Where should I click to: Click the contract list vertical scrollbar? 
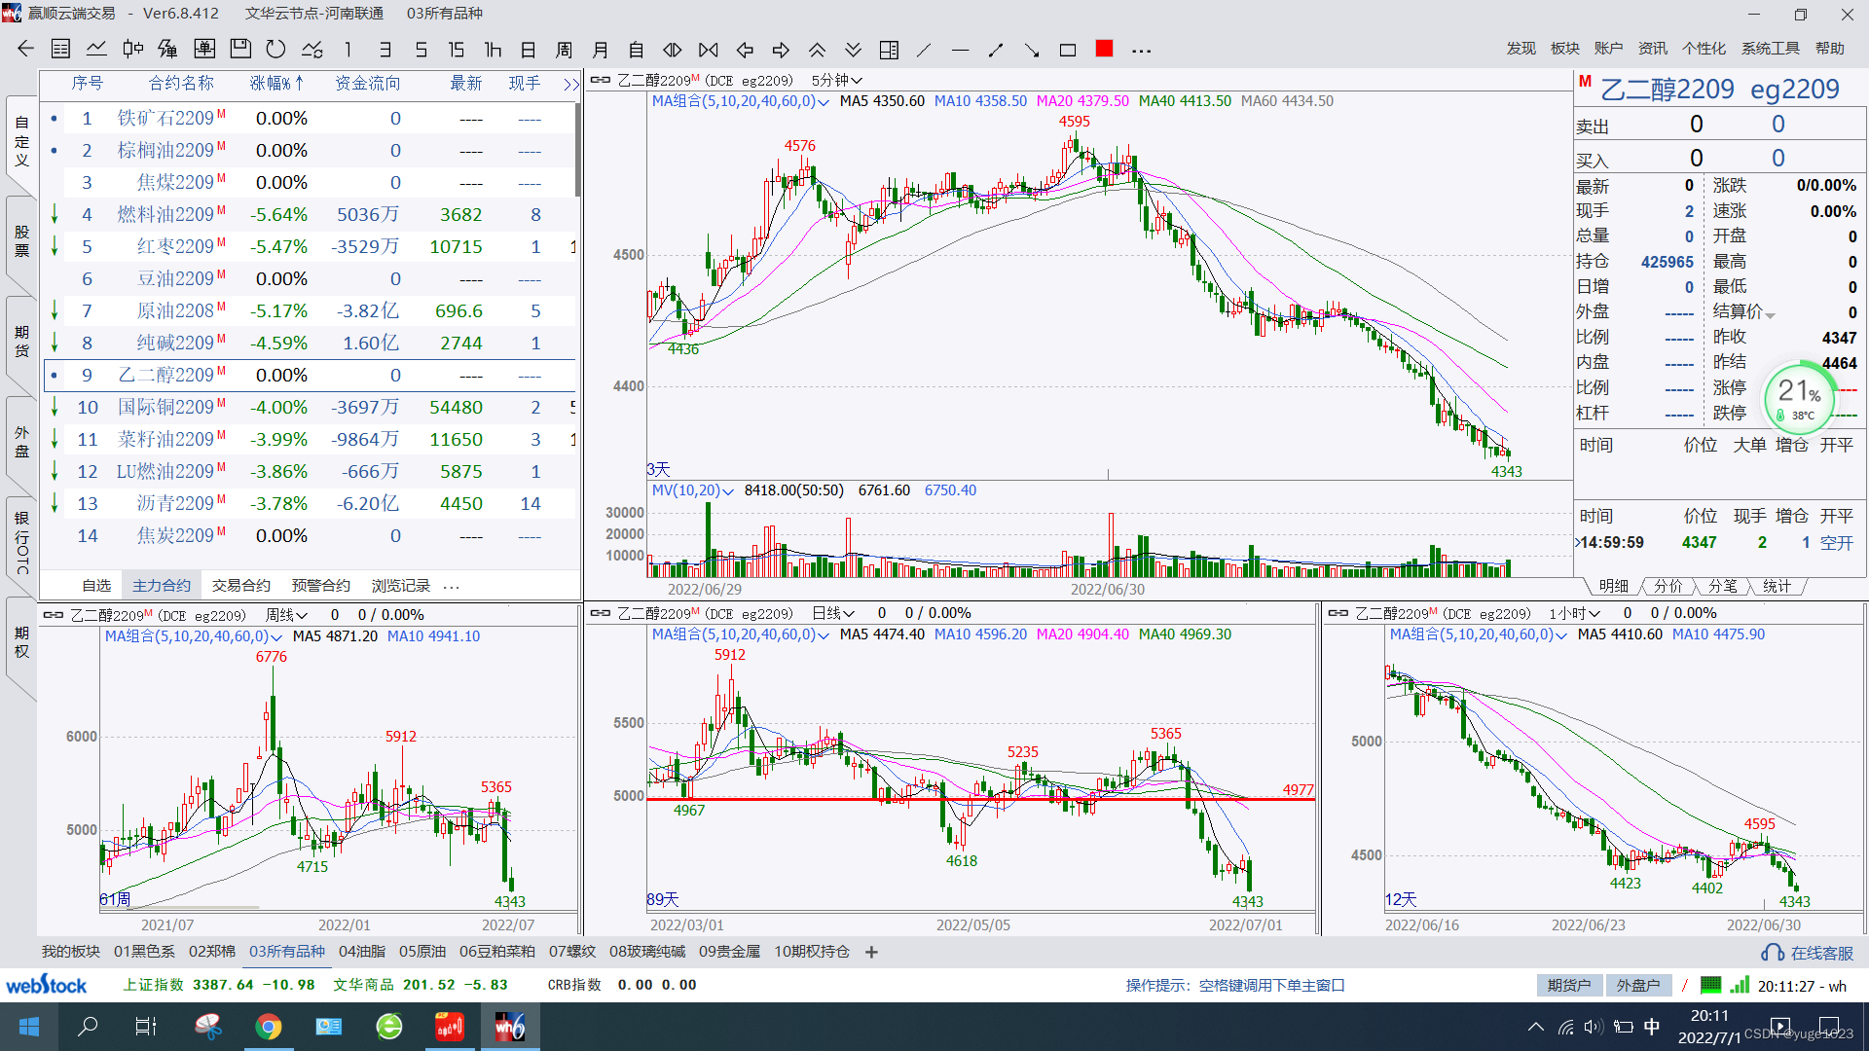578,152
